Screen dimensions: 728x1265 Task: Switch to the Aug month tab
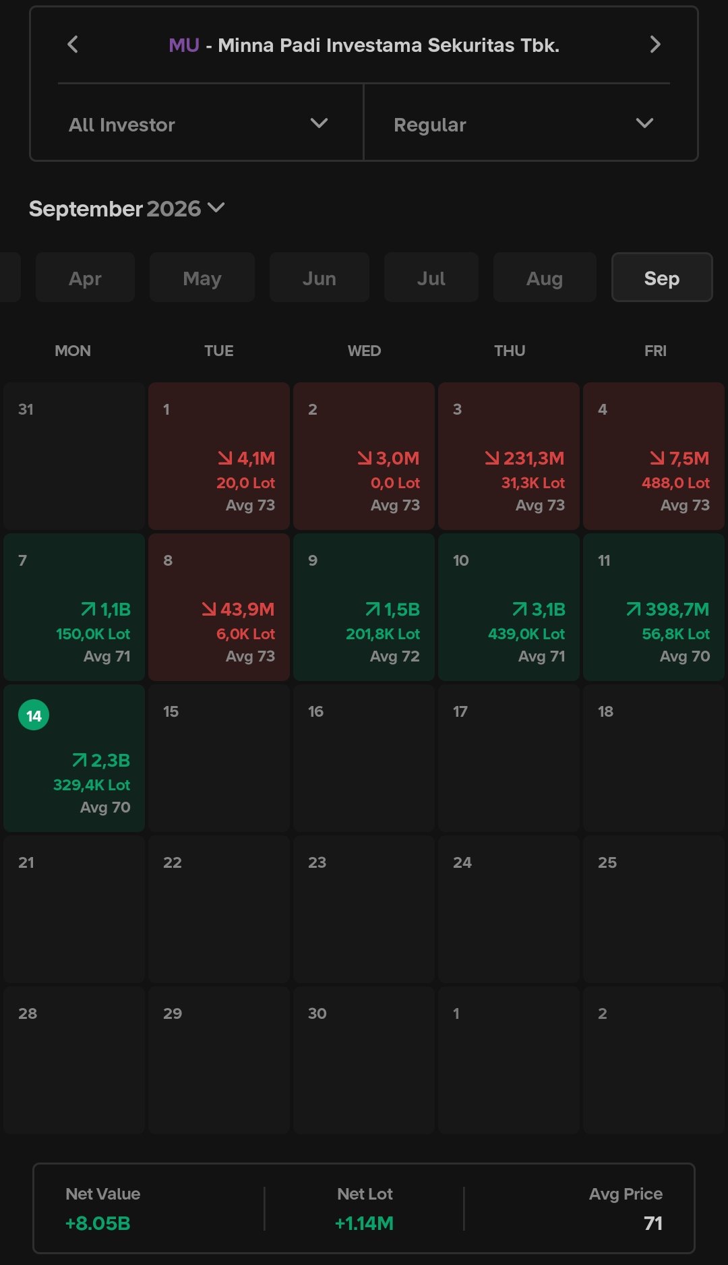click(545, 278)
